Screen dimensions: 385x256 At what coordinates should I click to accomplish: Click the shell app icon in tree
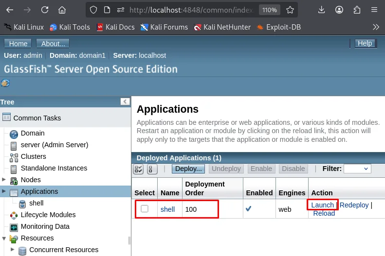[x=22, y=205]
